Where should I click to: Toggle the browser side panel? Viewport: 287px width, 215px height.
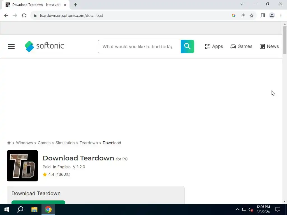[x=263, y=16]
